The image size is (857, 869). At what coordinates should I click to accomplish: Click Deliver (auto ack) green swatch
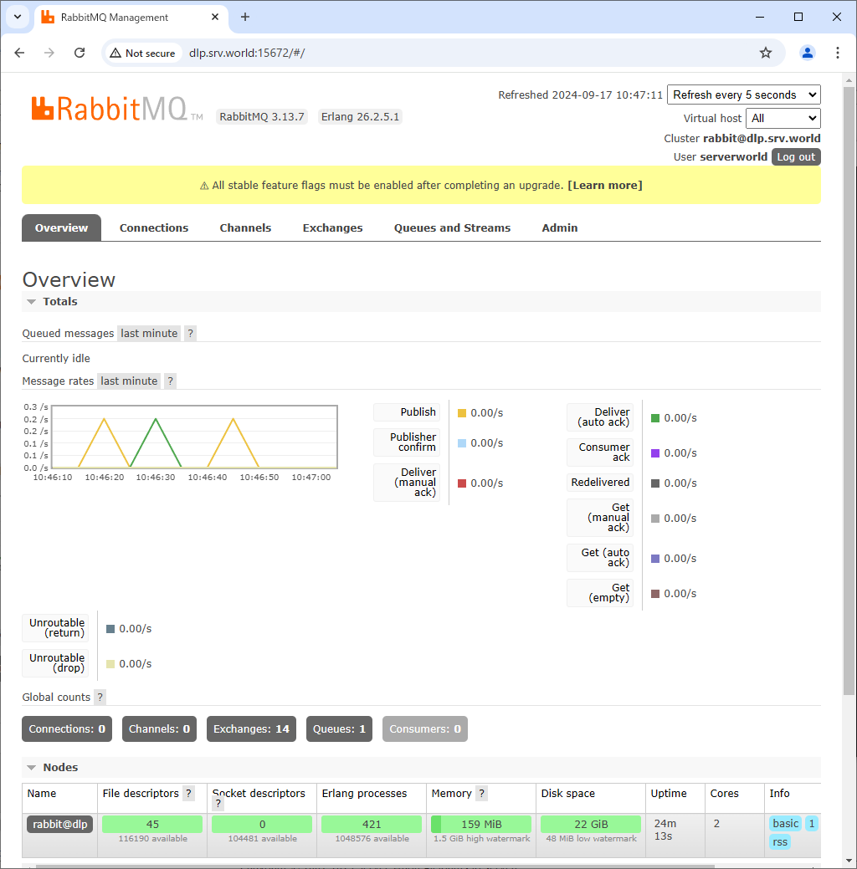(x=655, y=418)
